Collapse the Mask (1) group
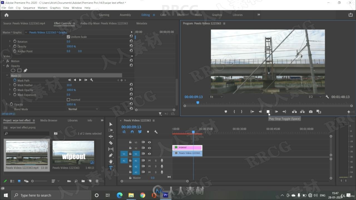This screenshot has height=200, width=356. coord(7,75)
